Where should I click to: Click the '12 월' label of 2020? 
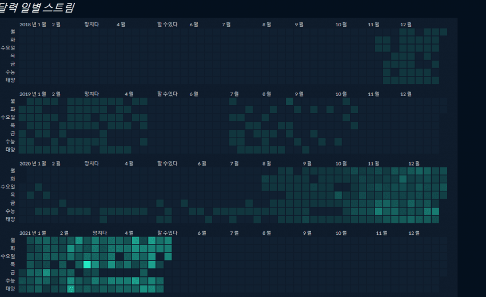click(x=414, y=163)
